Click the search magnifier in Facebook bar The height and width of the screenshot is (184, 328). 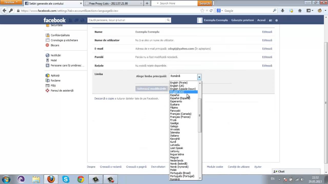coord(168,20)
